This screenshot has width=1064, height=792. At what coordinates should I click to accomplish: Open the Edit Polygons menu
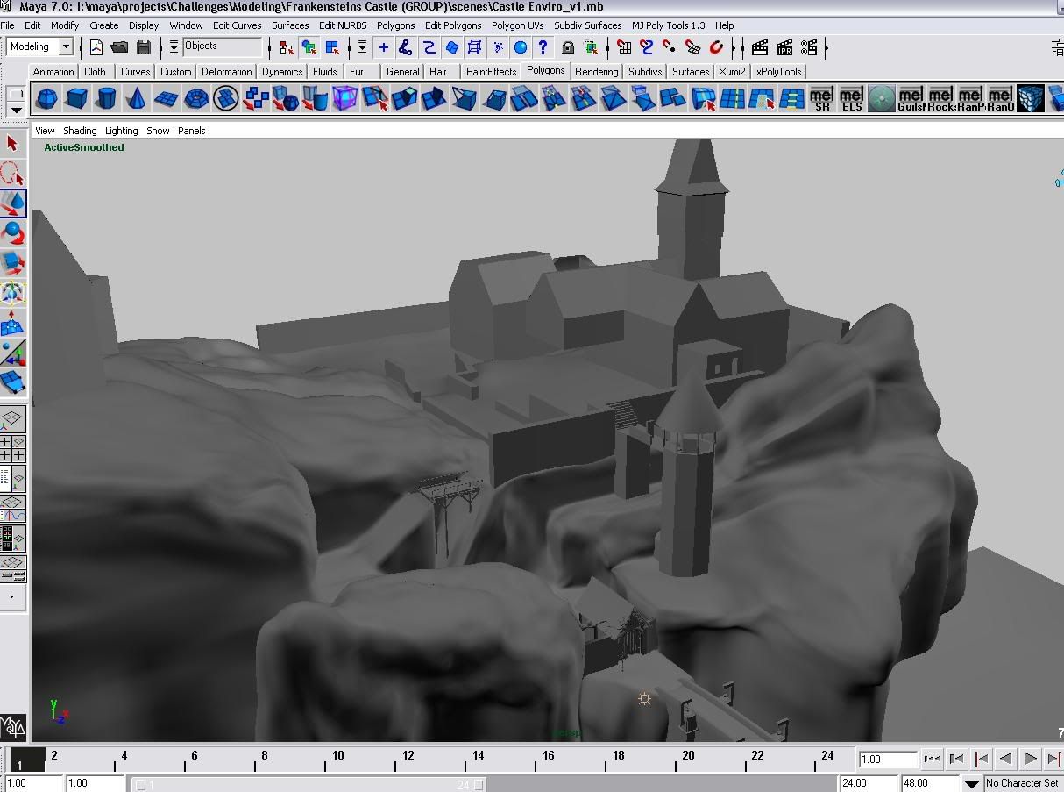point(453,25)
